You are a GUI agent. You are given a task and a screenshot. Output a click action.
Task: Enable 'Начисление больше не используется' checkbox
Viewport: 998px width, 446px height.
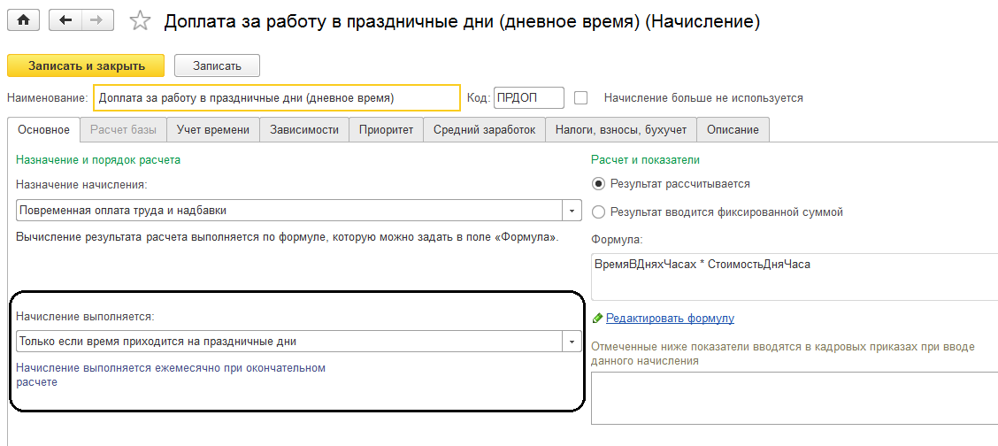tap(581, 98)
